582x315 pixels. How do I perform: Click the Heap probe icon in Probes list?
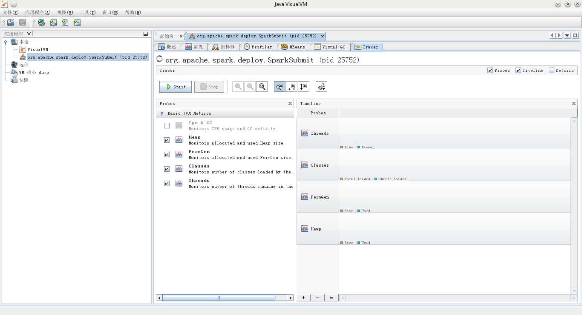(179, 140)
